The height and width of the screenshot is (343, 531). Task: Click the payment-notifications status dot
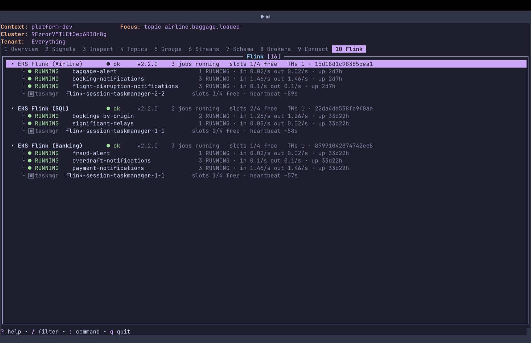tap(30, 168)
